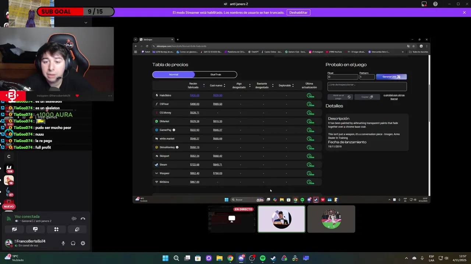
Task: Open Google Chrome from the Windows taskbar
Action: [230, 258]
